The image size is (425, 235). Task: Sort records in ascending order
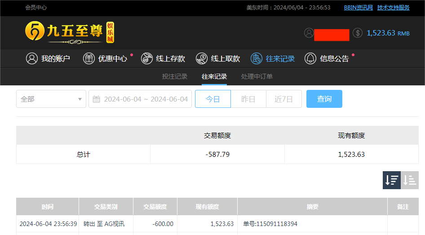(409, 180)
